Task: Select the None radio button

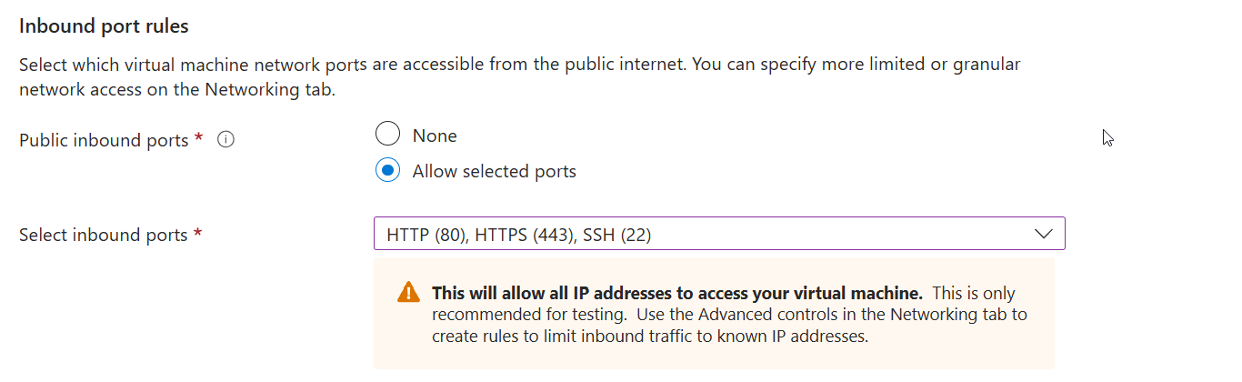Action: (387, 135)
